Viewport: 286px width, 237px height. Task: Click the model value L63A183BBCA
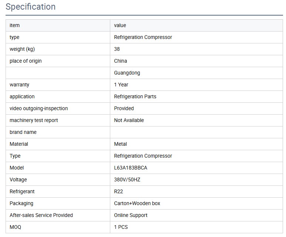[x=131, y=168]
